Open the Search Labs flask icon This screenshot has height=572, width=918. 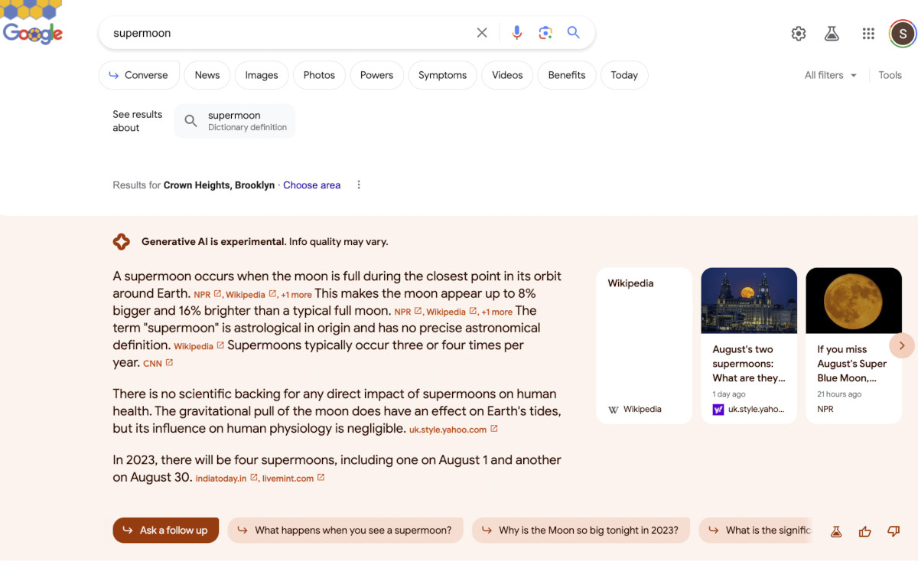coord(832,34)
